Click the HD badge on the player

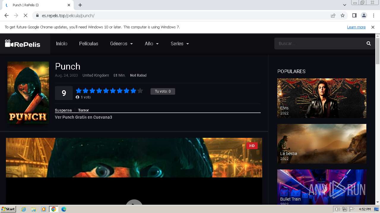click(252, 146)
